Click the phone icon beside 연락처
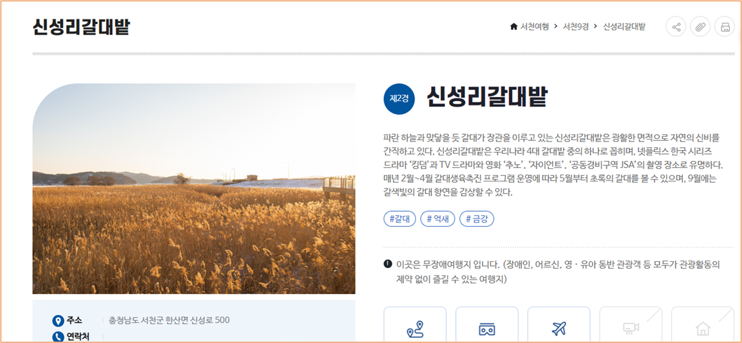The height and width of the screenshot is (343, 742). 58,337
